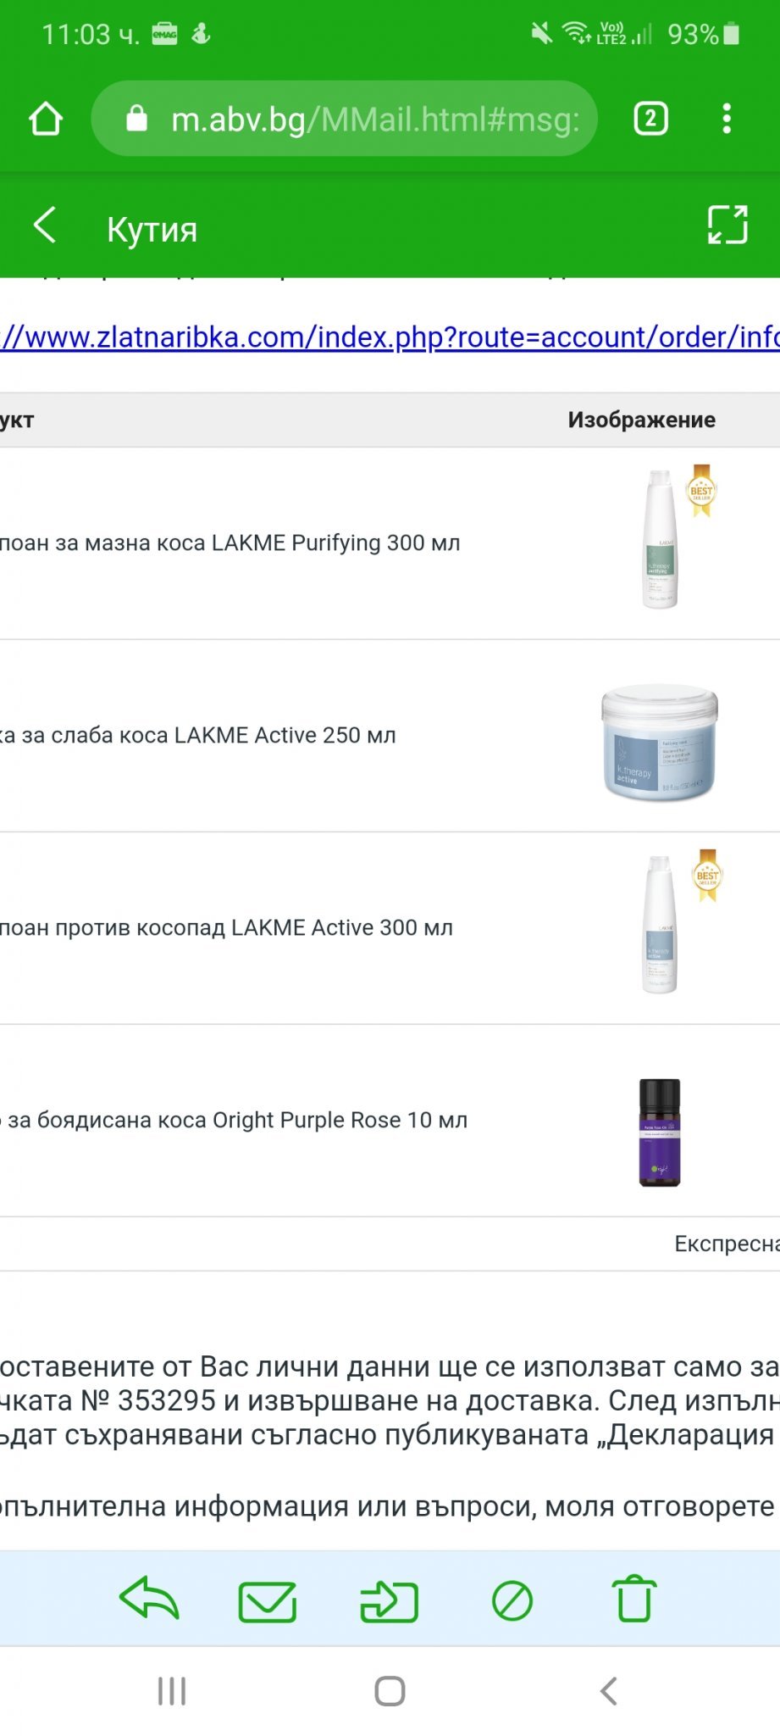
Task: Mark message unread envelope icon
Action: point(268,1601)
